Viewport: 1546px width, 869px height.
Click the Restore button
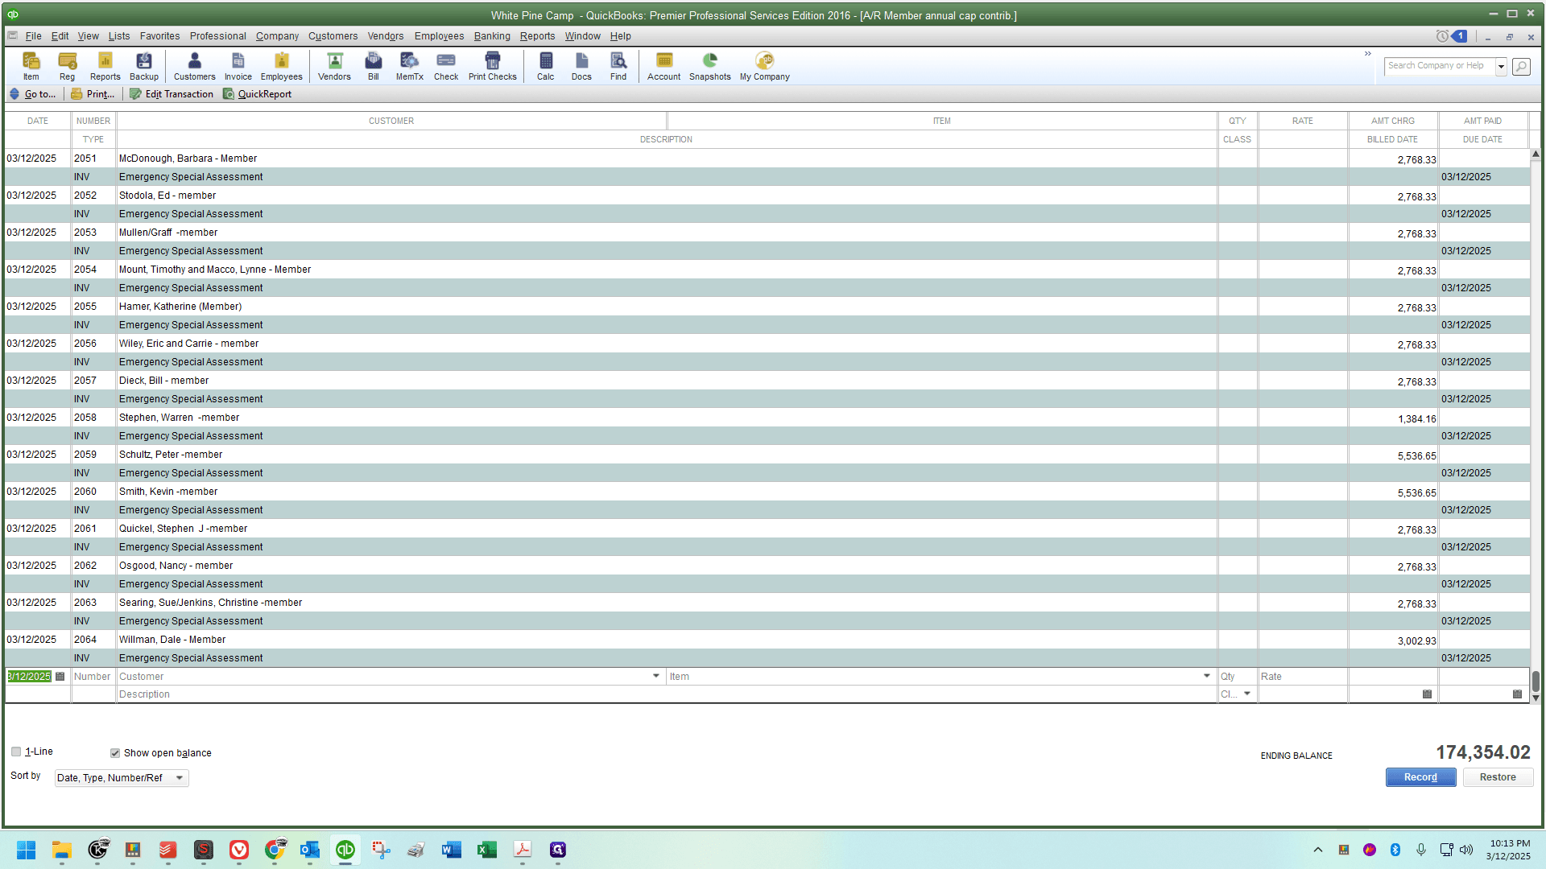(x=1498, y=777)
